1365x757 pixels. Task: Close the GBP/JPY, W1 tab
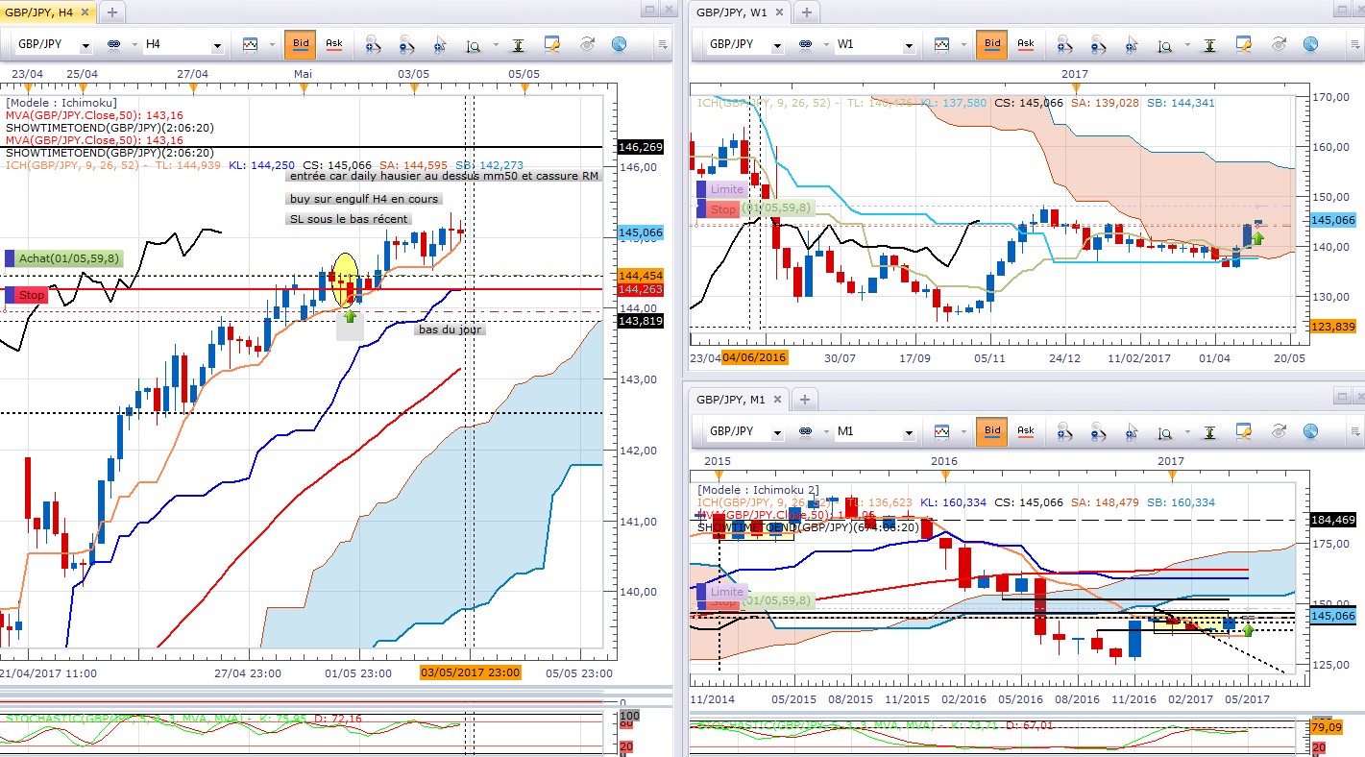[779, 12]
